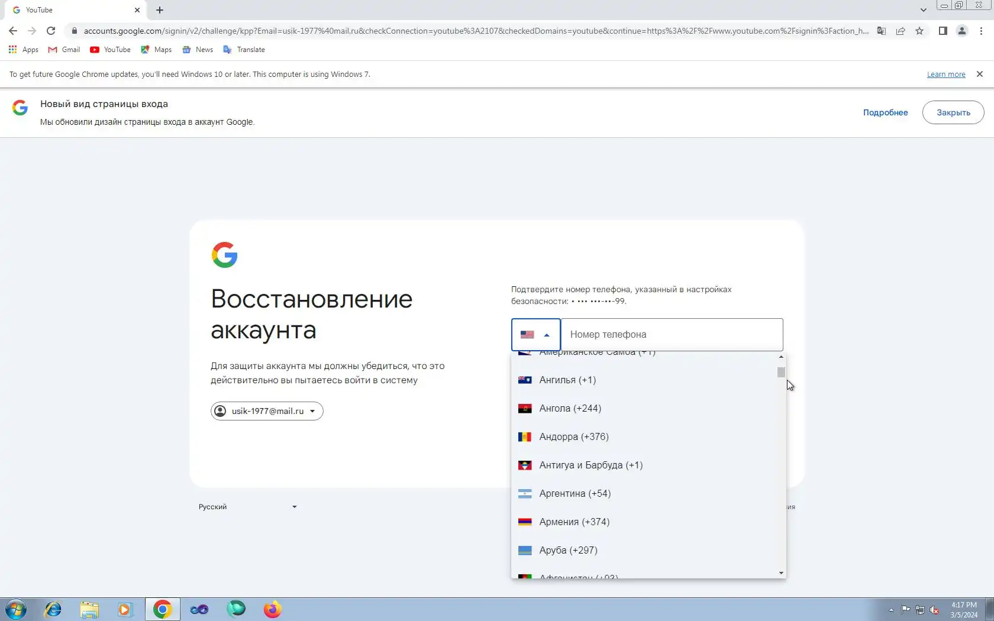Bookmark this page with the star
994x621 pixels.
tap(919, 31)
